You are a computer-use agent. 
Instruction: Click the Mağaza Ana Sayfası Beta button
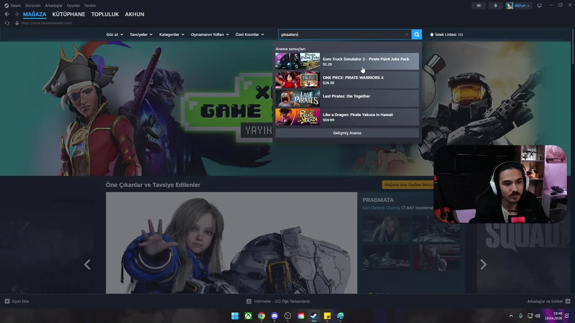408,185
